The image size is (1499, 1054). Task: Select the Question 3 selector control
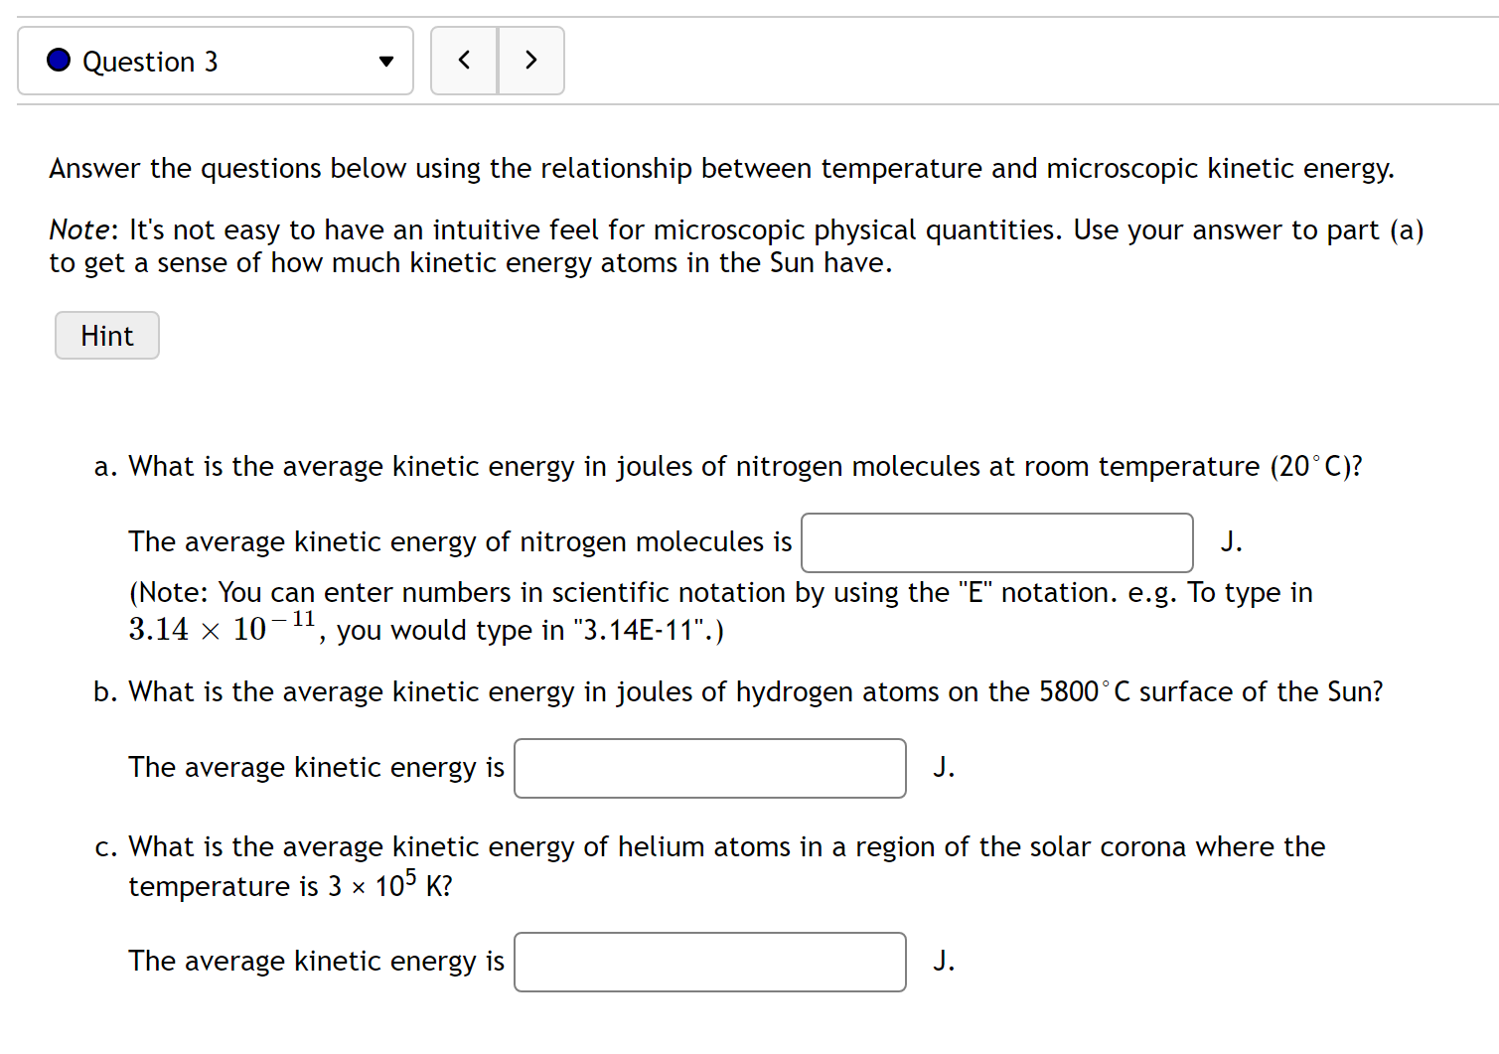click(x=215, y=61)
